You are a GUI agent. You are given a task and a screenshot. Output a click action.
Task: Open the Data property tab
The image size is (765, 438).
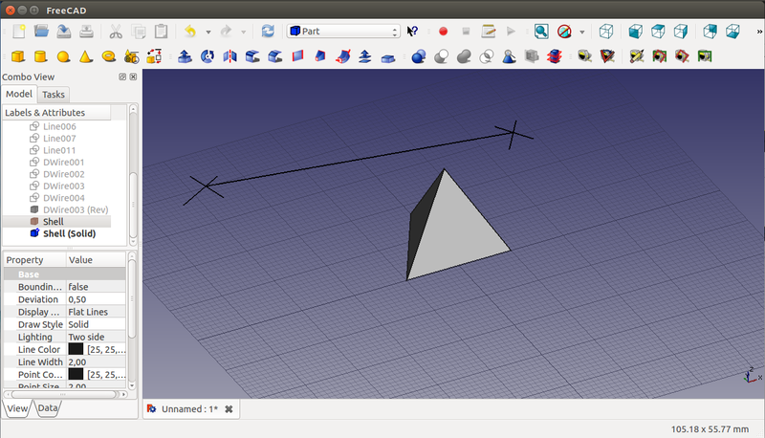47,408
